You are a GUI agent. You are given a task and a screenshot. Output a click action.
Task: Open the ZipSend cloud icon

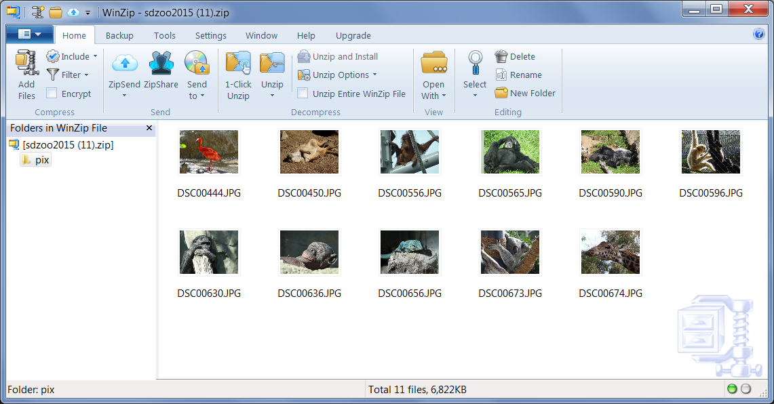(124, 64)
